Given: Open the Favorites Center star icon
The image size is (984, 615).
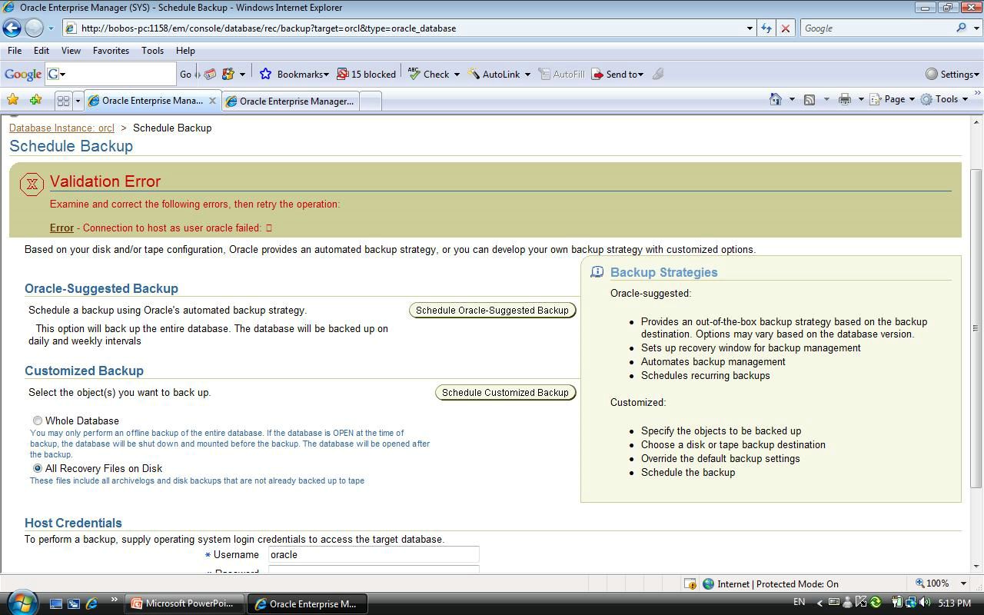Looking at the screenshot, I should point(13,100).
